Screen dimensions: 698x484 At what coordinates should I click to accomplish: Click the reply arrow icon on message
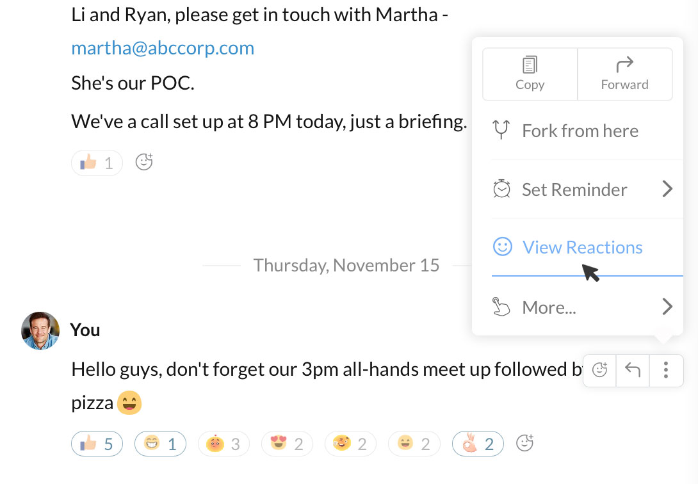point(633,370)
